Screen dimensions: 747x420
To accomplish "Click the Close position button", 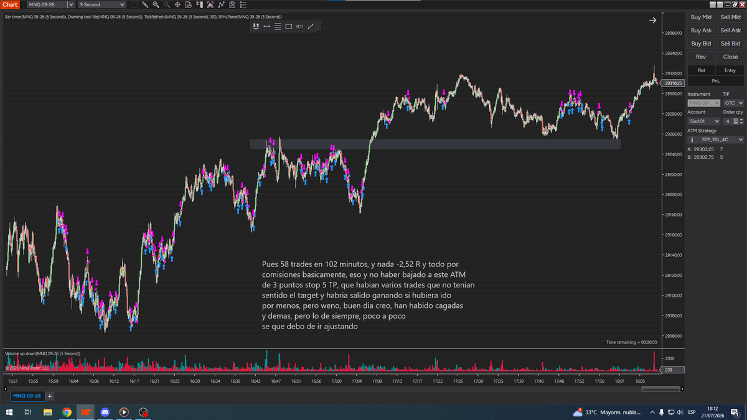I will coord(731,57).
